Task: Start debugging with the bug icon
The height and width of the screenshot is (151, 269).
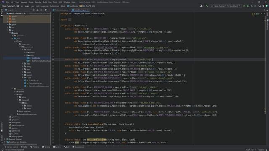Action: pyautogui.click(x=248, y=6)
